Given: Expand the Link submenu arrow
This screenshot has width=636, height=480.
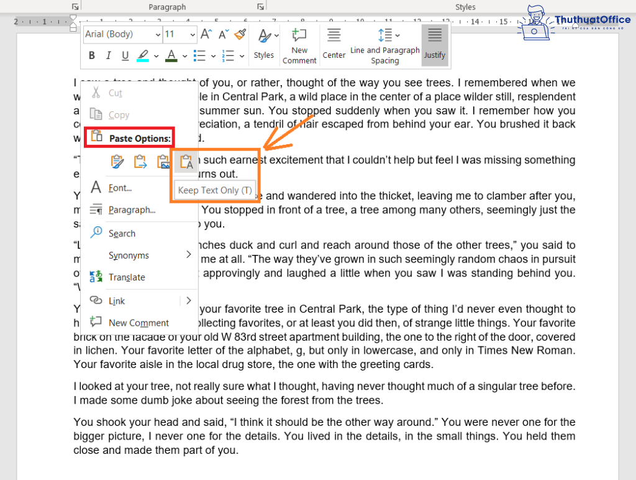Looking at the screenshot, I should click(189, 300).
